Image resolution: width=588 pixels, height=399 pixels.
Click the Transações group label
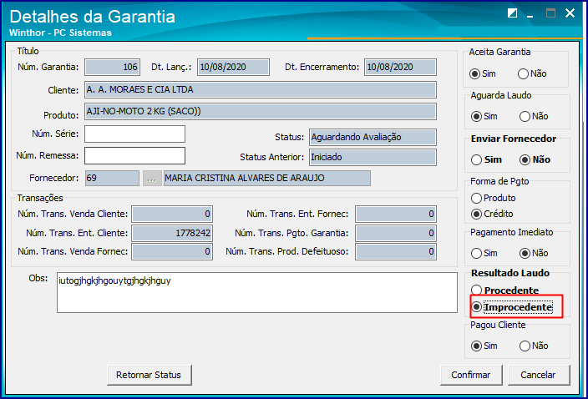tap(40, 198)
